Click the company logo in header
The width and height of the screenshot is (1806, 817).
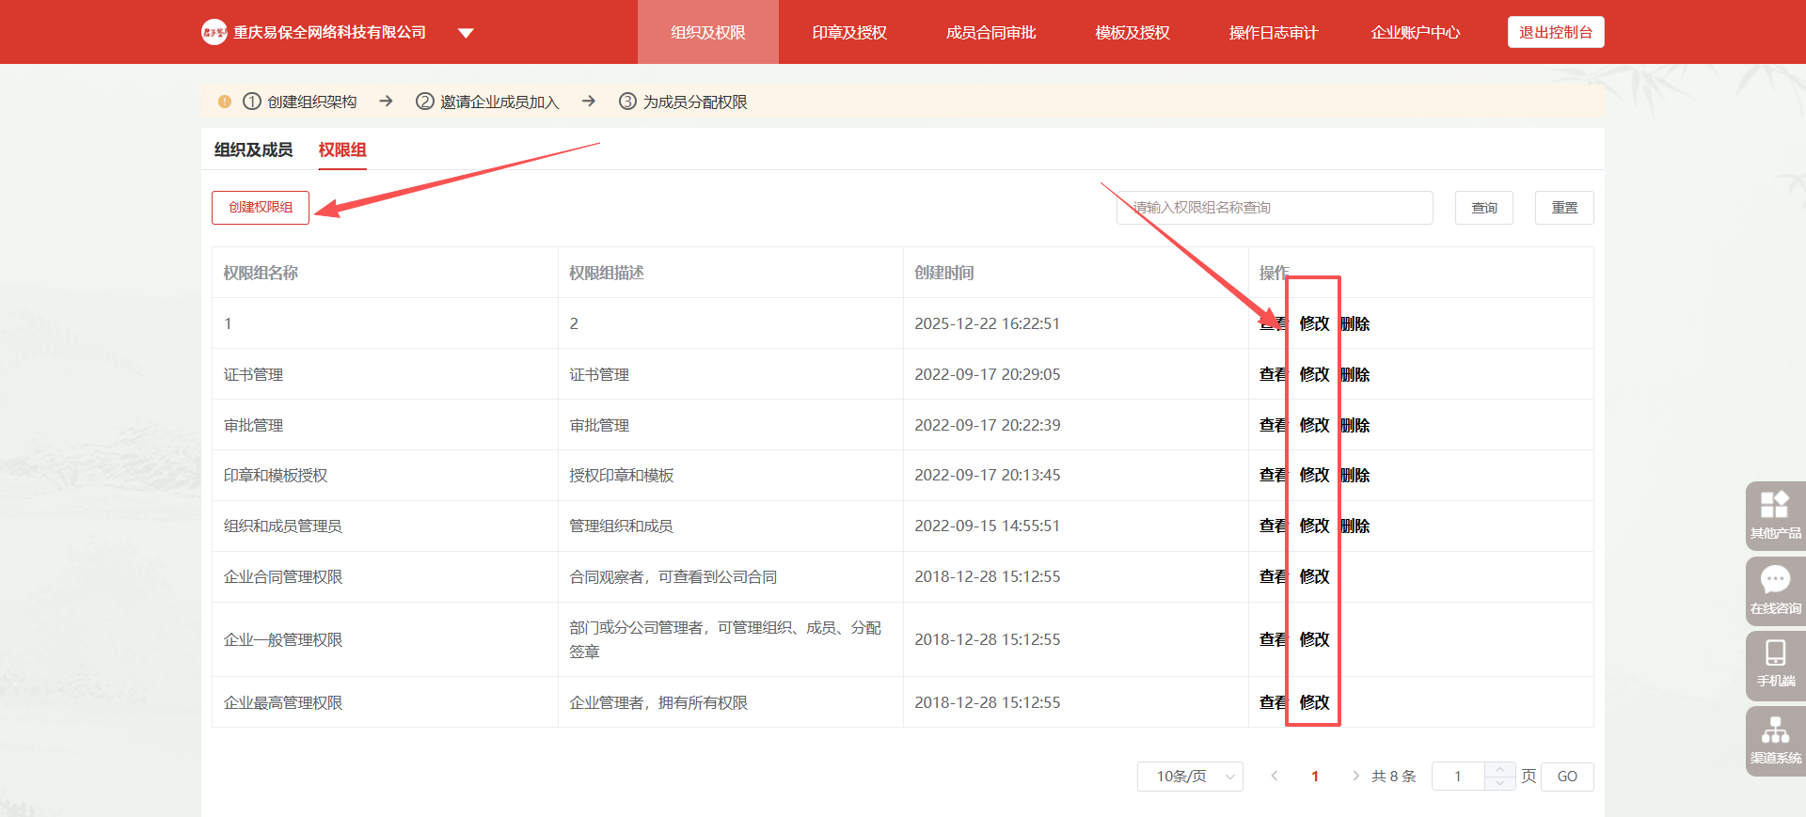coord(214,33)
